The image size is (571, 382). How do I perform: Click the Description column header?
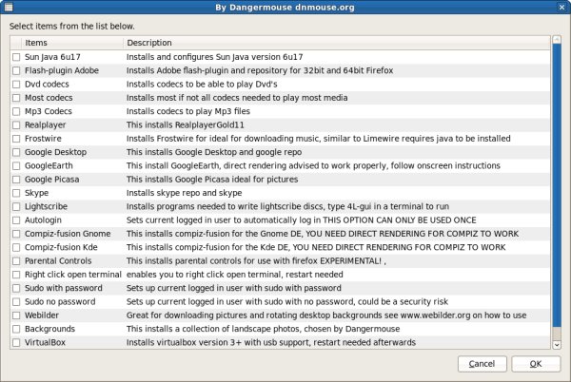pos(333,43)
